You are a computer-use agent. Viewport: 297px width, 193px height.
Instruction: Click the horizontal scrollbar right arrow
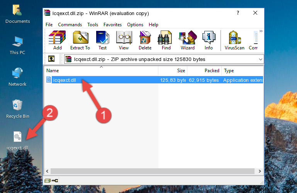[260, 171]
